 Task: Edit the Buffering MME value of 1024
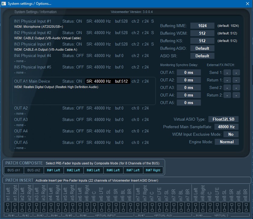pyautogui.click(x=202, y=26)
